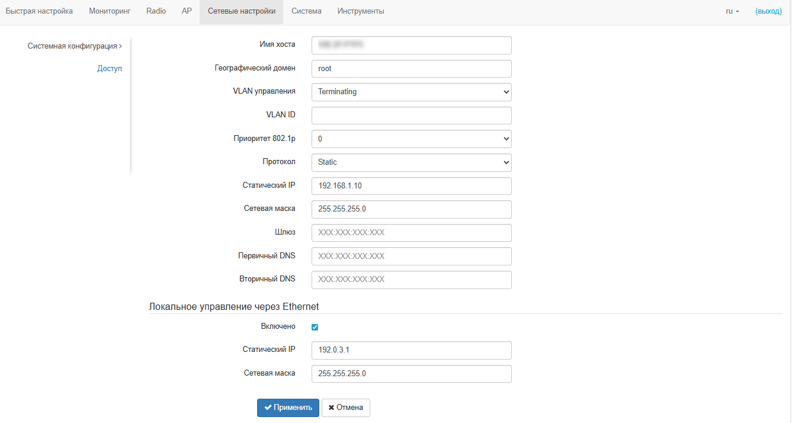Click the Географический домен field
The height and width of the screenshot is (423, 792).
point(411,69)
